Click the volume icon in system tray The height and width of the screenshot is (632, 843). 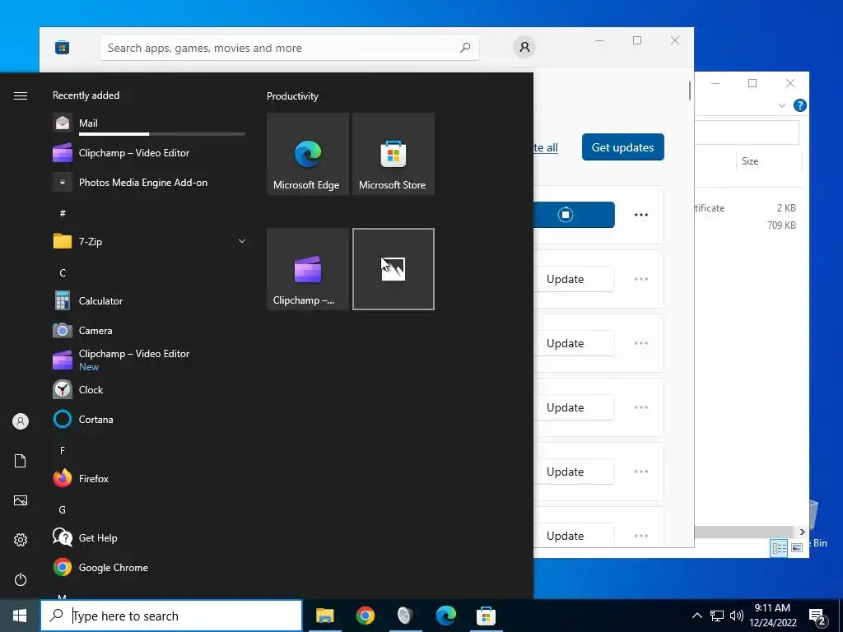(737, 616)
